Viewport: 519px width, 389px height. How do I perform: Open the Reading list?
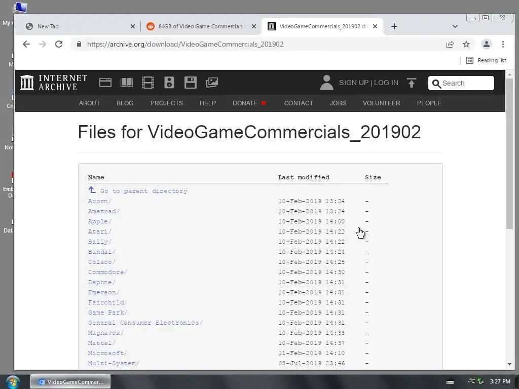click(x=486, y=60)
